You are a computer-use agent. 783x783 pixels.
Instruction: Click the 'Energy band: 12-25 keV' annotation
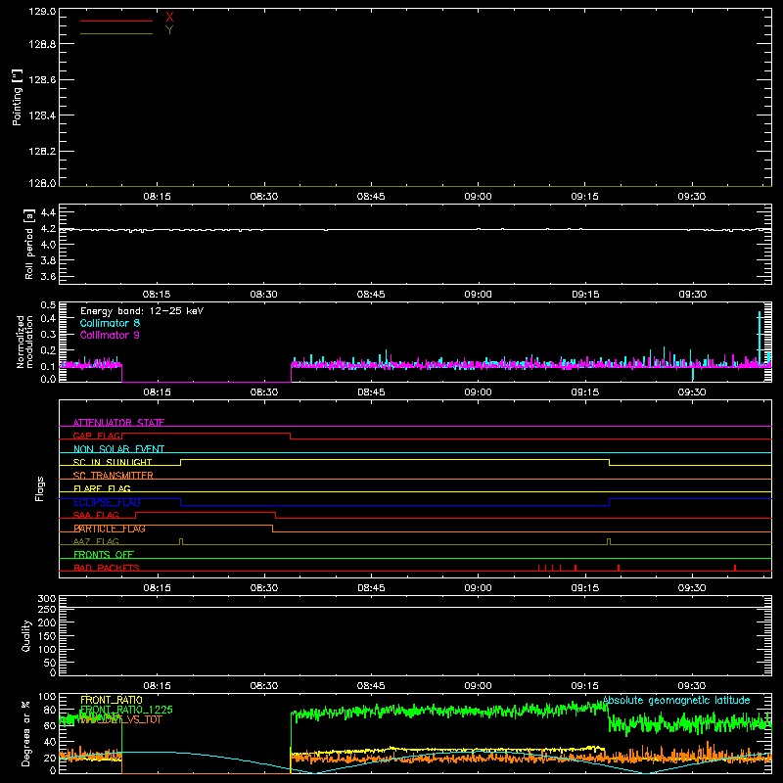point(142,311)
